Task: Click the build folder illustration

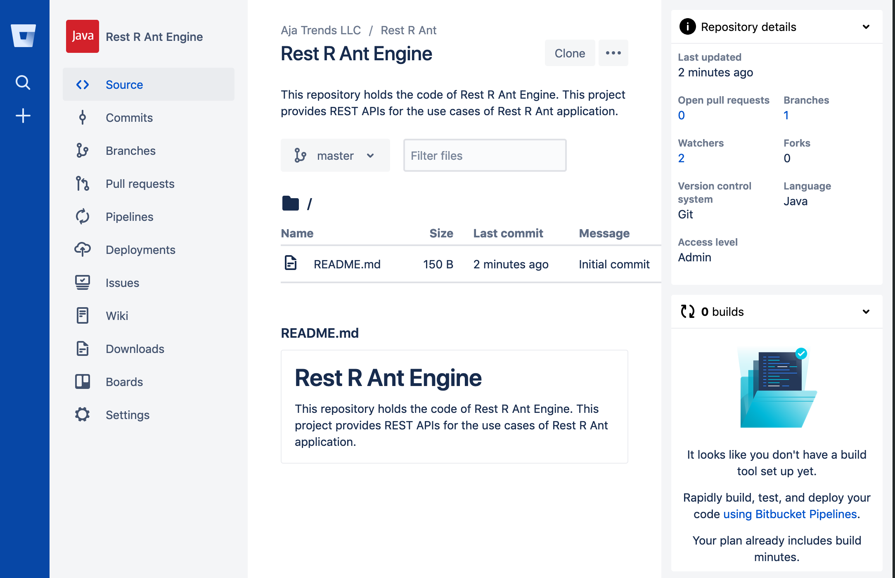Action: (x=778, y=387)
